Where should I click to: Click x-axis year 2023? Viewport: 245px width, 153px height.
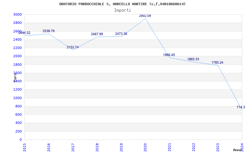(218, 147)
